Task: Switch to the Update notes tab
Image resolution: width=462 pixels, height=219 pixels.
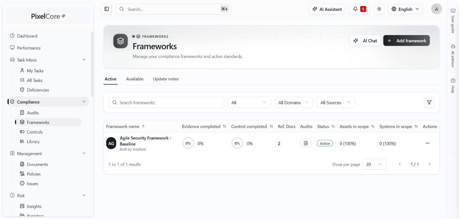Action: (166, 79)
